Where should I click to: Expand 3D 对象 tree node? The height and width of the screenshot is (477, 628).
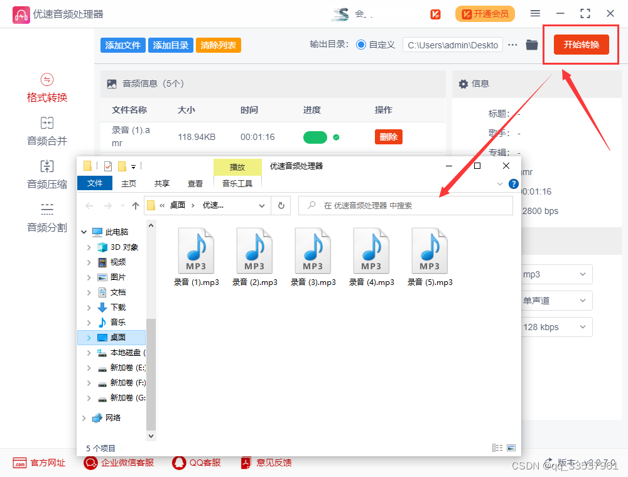(89, 247)
